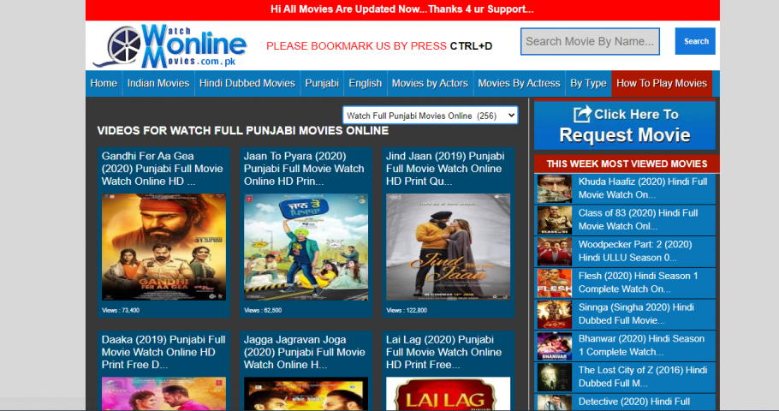Select the Punjabi menu item
Viewport: 779px width, 411px height.
click(321, 83)
